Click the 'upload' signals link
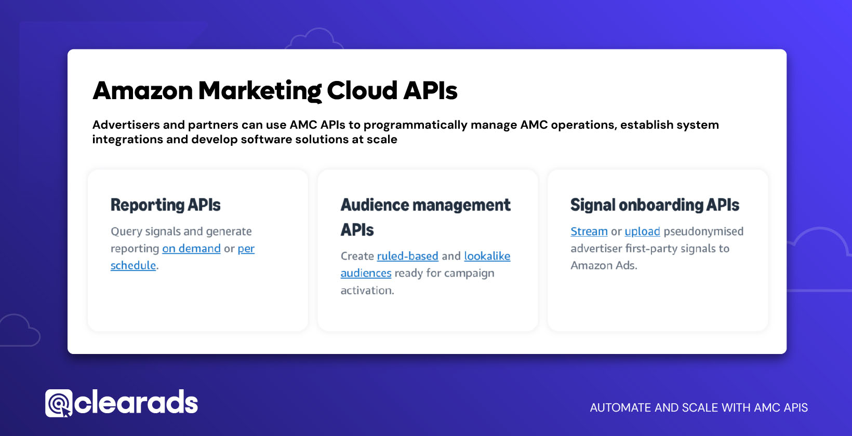 642,231
